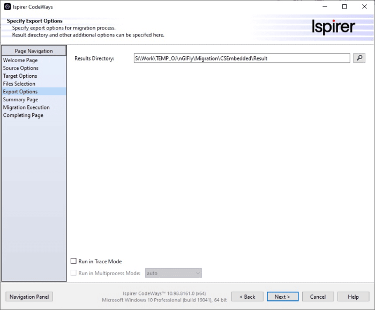The height and width of the screenshot is (310, 375).
Task: Click the Ispirer logo in the header
Action: point(333,27)
